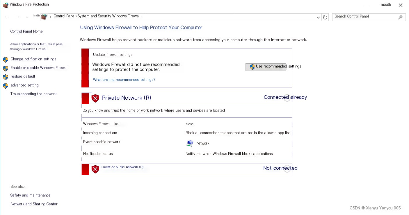
Task: Open the recent locations dropdown arrow
Action: tap(27, 17)
